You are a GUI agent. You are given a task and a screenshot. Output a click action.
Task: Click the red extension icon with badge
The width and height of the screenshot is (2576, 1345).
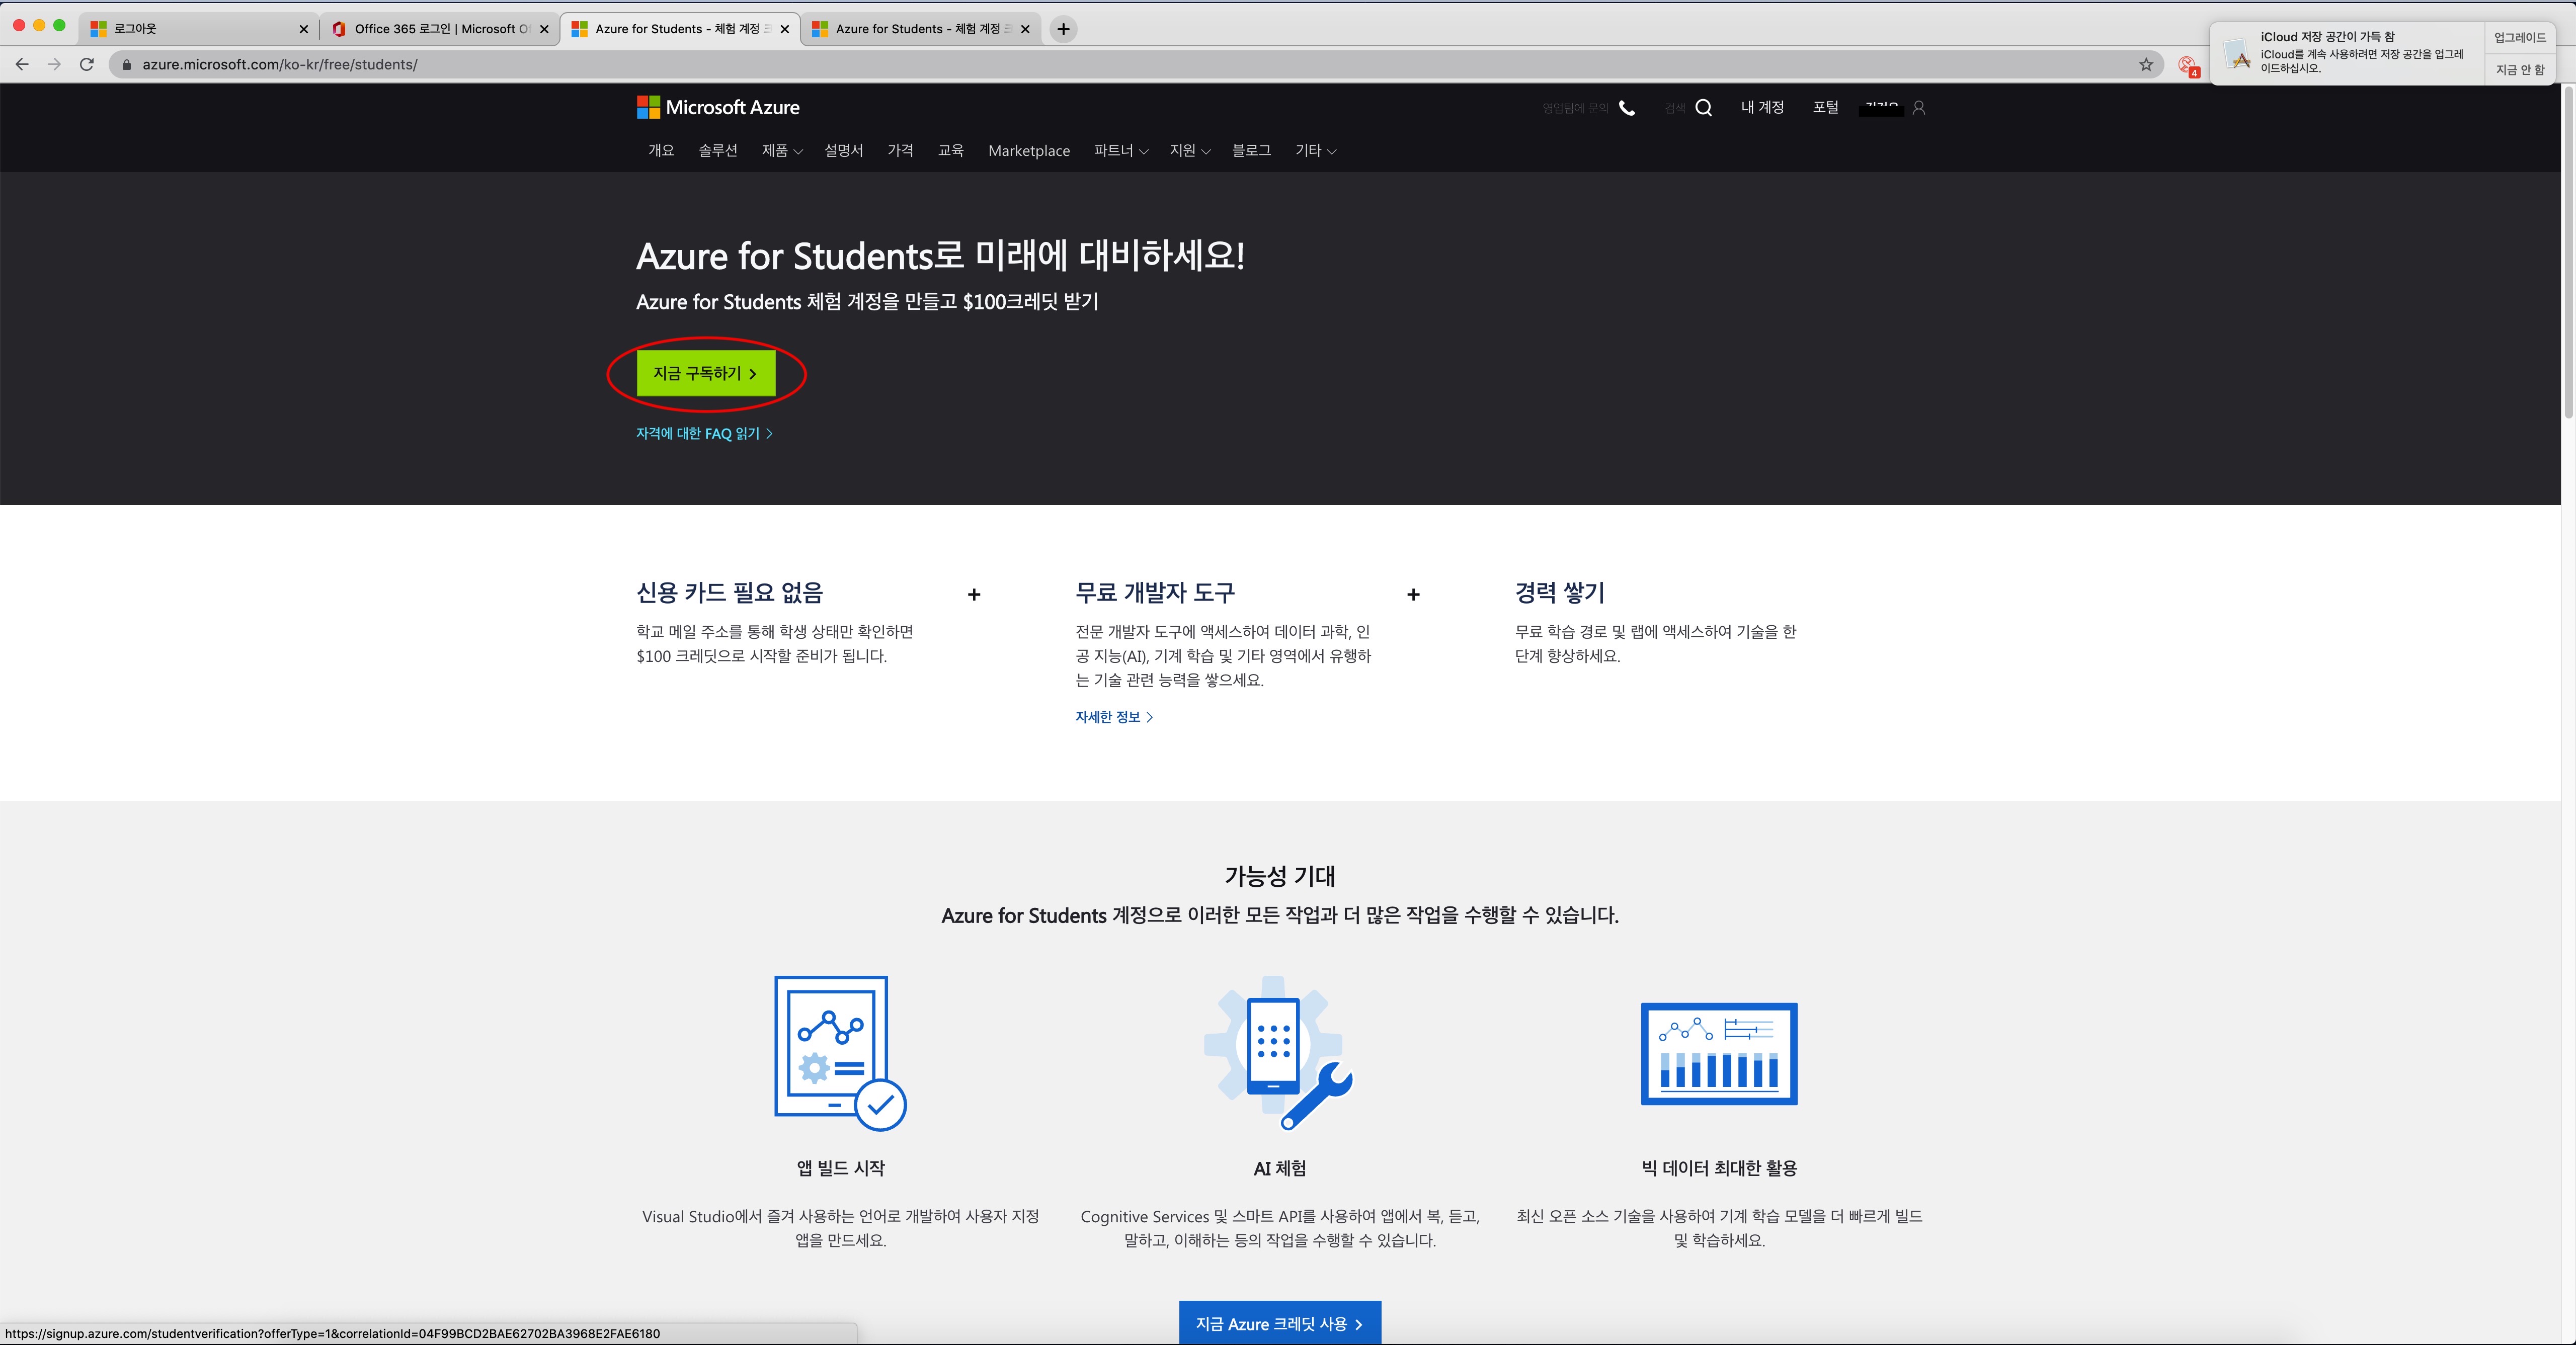pyautogui.click(x=2187, y=65)
